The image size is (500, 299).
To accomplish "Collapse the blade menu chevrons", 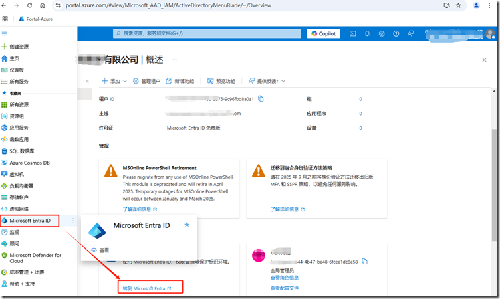I will pos(87,81).
